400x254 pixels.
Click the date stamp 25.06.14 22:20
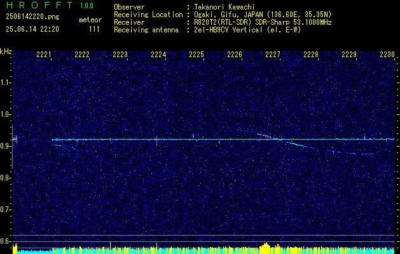point(32,29)
